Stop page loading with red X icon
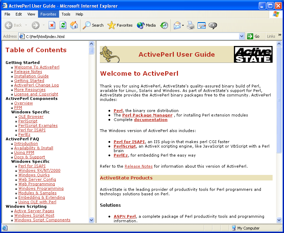This screenshot has height=233, width=284. 52,25
